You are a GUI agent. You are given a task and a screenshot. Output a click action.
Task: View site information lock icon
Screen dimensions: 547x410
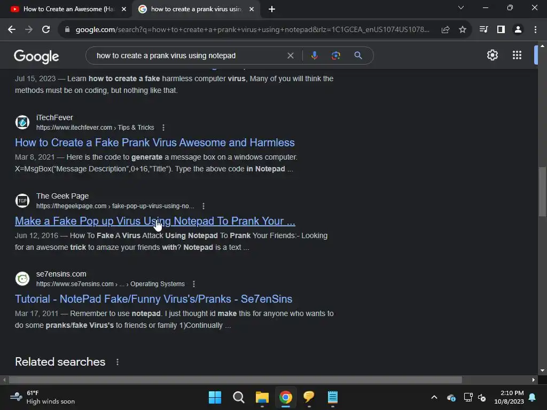(x=67, y=30)
